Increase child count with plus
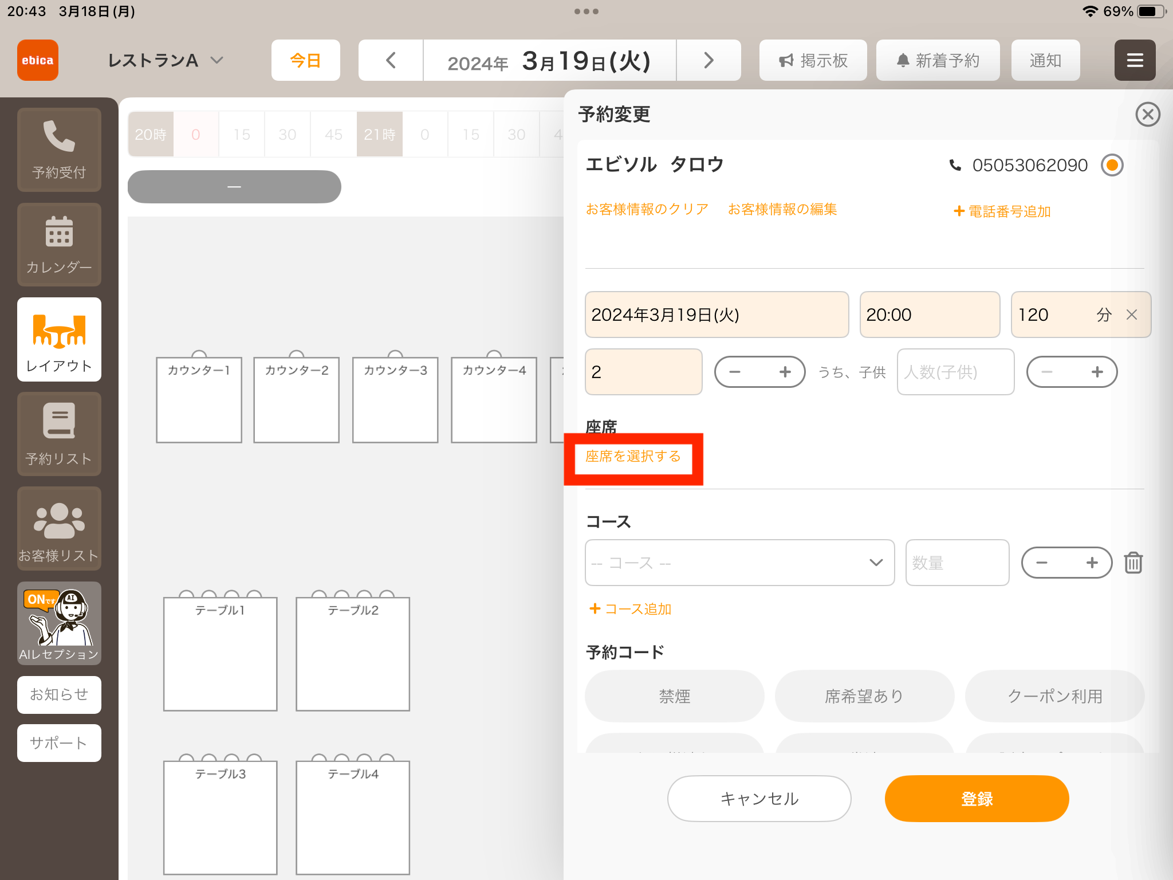The width and height of the screenshot is (1173, 880). pos(1097,372)
